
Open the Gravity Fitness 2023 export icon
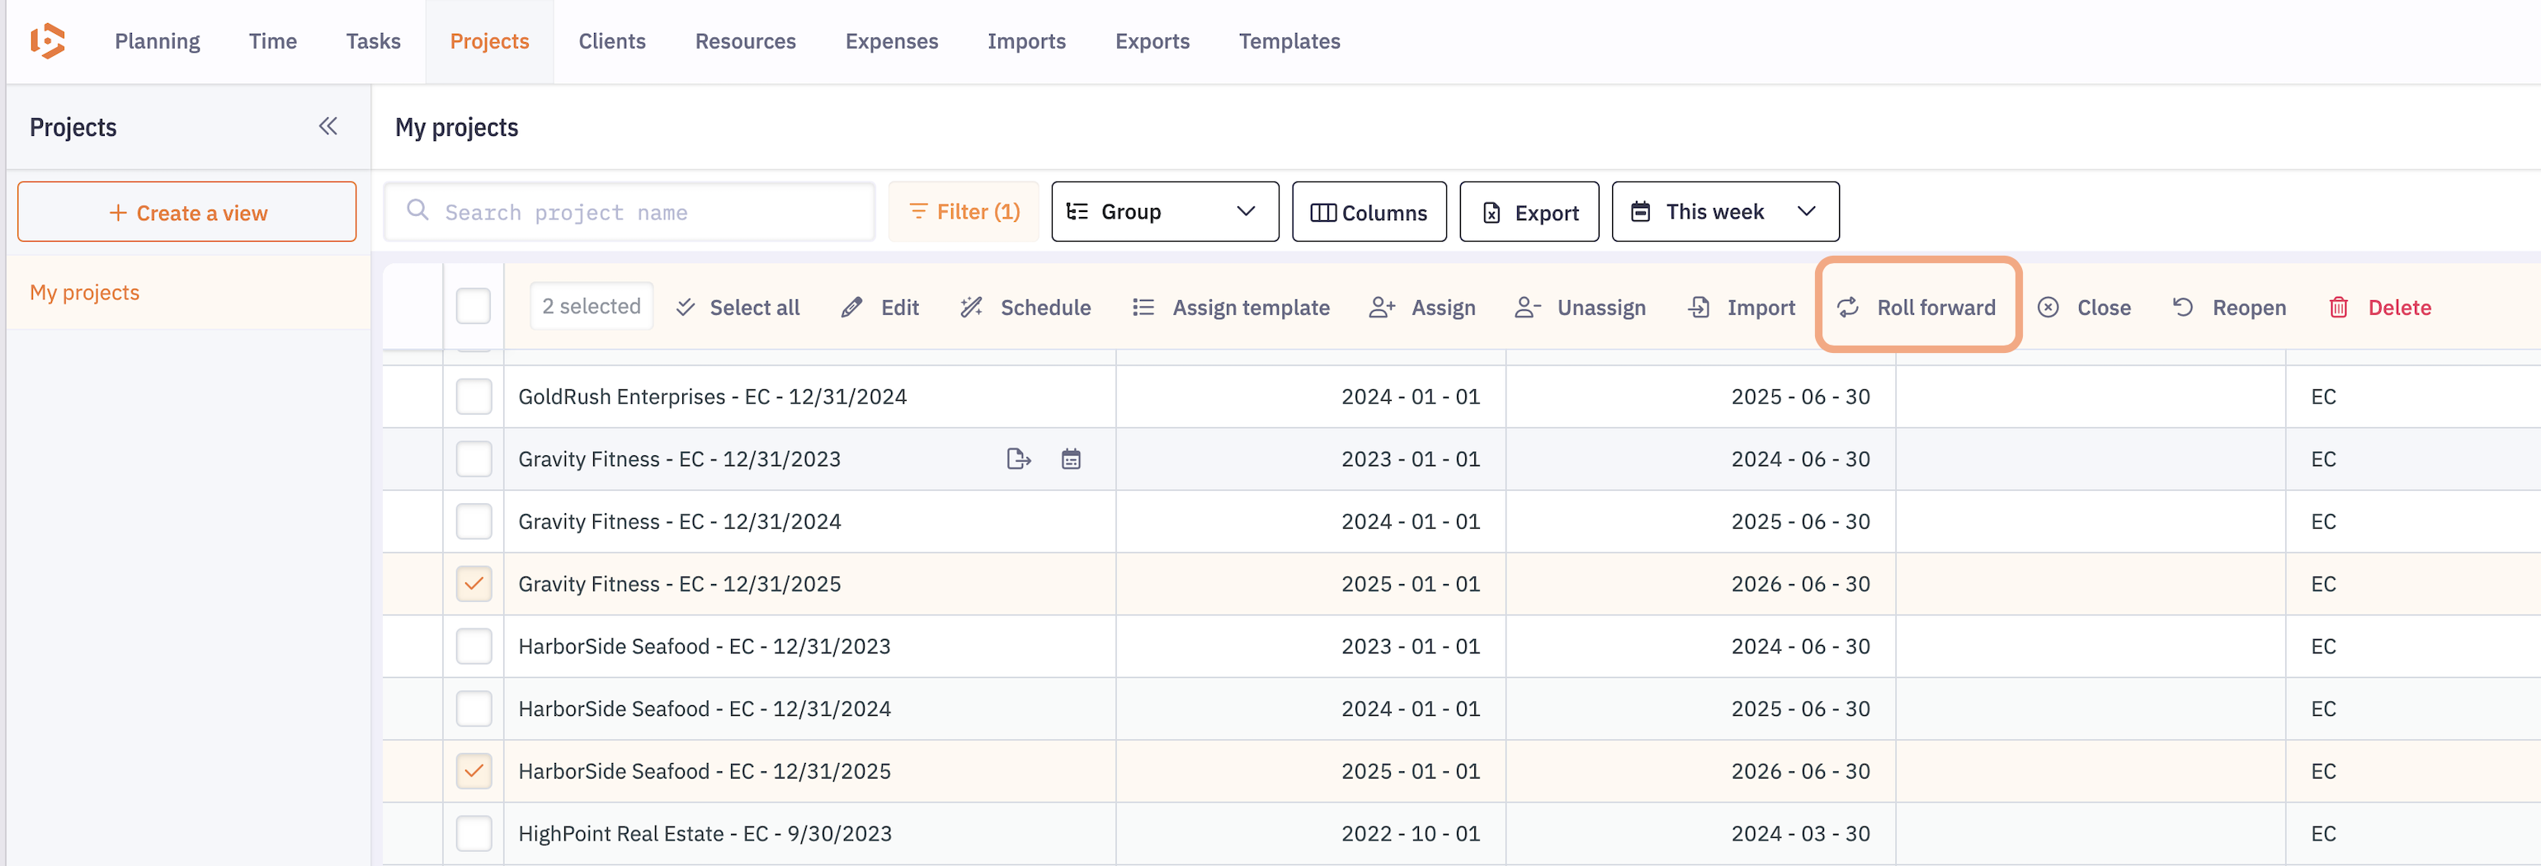pos(1018,459)
